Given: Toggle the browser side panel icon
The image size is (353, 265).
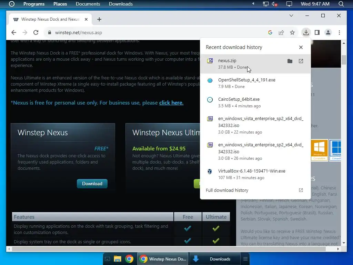Looking at the screenshot, I should point(317,32).
